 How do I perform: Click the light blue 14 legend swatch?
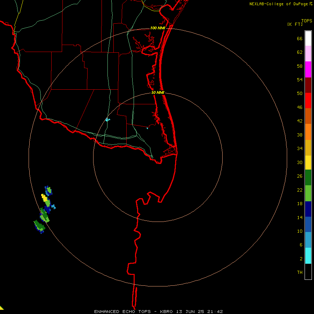click(308, 240)
